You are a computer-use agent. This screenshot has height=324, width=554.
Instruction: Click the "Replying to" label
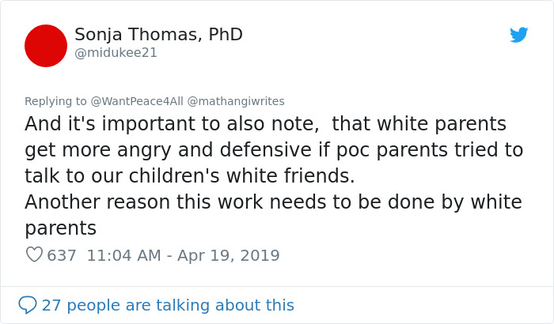(x=55, y=101)
